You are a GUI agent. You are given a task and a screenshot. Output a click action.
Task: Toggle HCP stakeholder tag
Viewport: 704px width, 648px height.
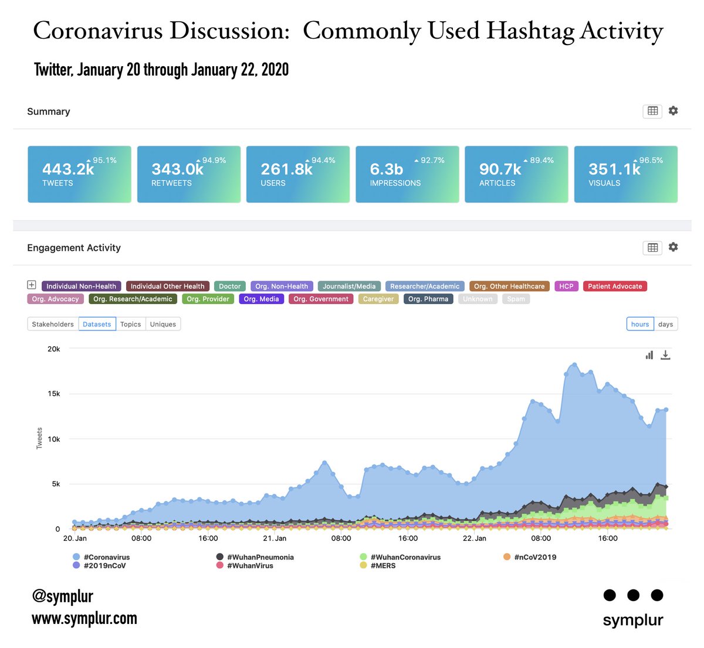point(566,287)
